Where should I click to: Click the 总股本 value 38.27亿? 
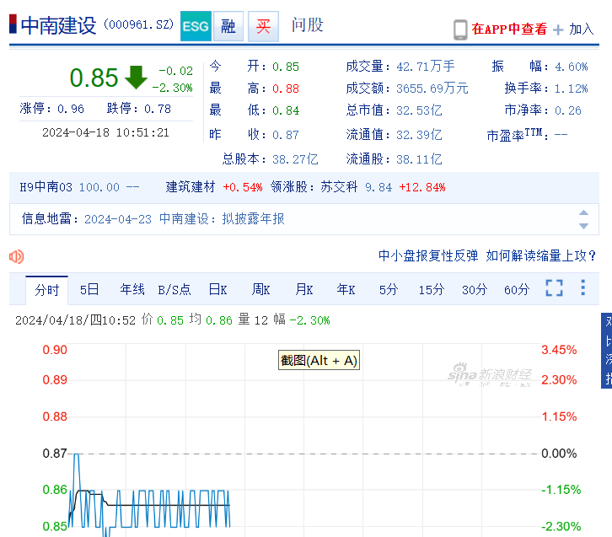(x=295, y=159)
